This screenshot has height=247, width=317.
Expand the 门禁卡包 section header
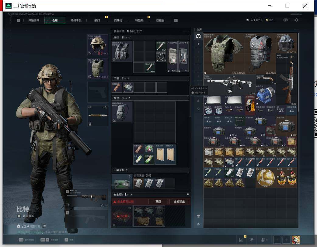(x=150, y=170)
